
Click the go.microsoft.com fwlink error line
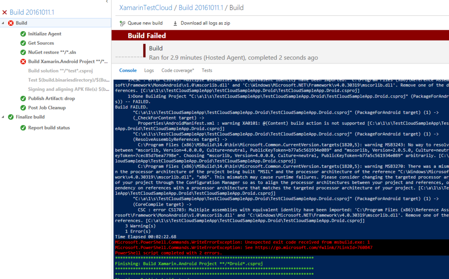[x=244, y=248]
